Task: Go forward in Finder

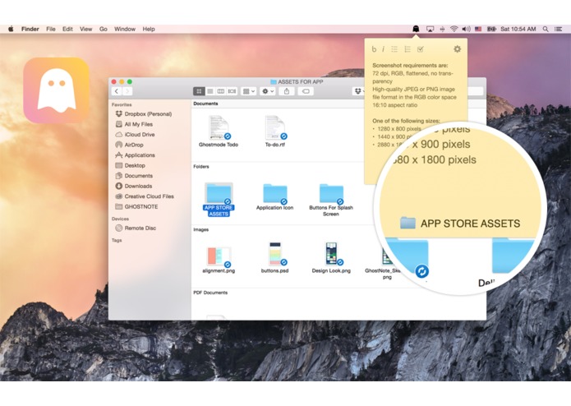Action: tap(127, 91)
